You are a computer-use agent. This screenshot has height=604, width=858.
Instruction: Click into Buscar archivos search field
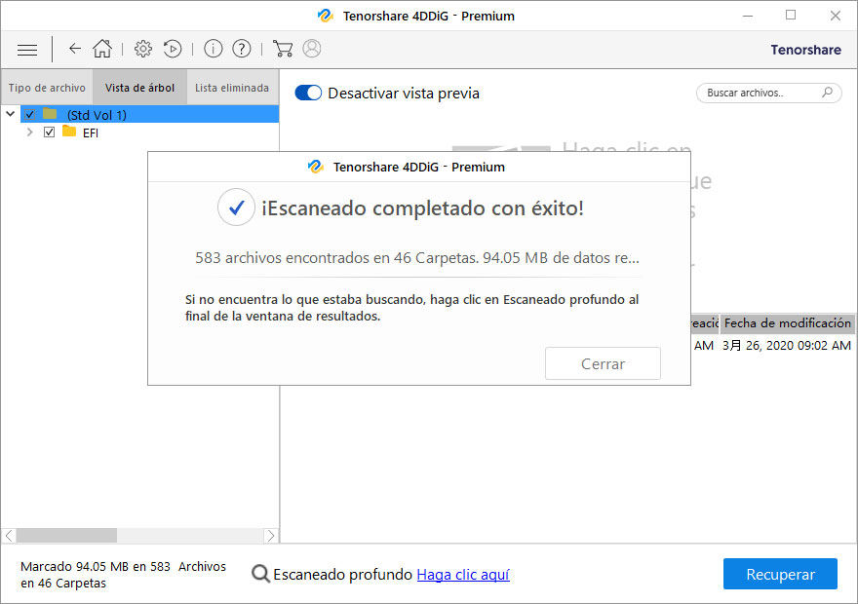769,93
